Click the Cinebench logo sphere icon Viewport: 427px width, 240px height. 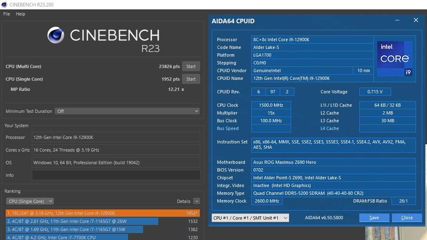tap(56, 35)
